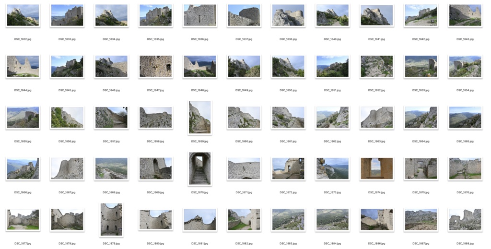Select the DSC_1868.jpg valley thumbnail

(111, 168)
